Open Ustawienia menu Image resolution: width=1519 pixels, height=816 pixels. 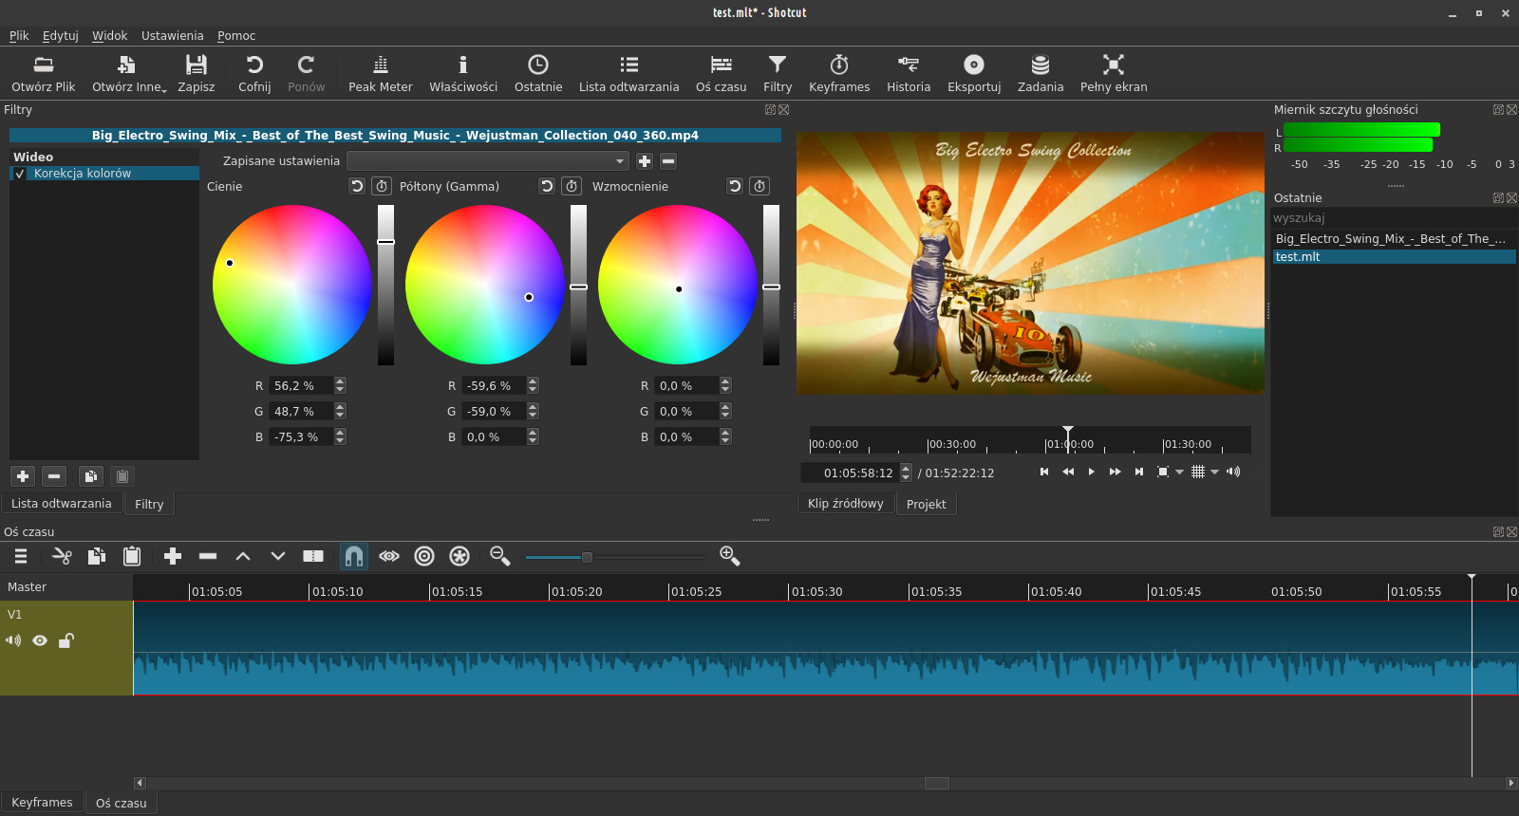point(172,36)
